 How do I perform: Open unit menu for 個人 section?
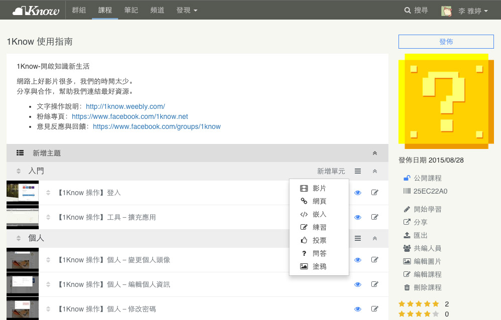358,238
